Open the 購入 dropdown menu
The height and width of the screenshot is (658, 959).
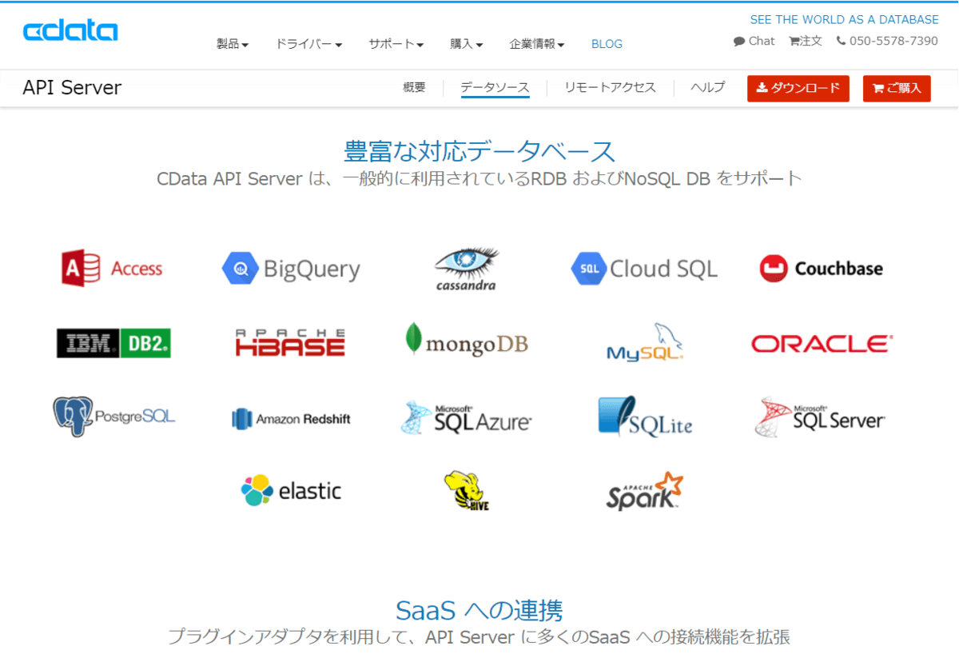[x=467, y=44]
